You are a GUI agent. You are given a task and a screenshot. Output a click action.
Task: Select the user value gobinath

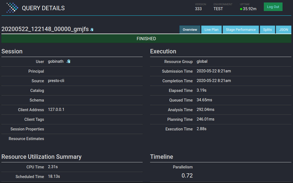coord(56,61)
